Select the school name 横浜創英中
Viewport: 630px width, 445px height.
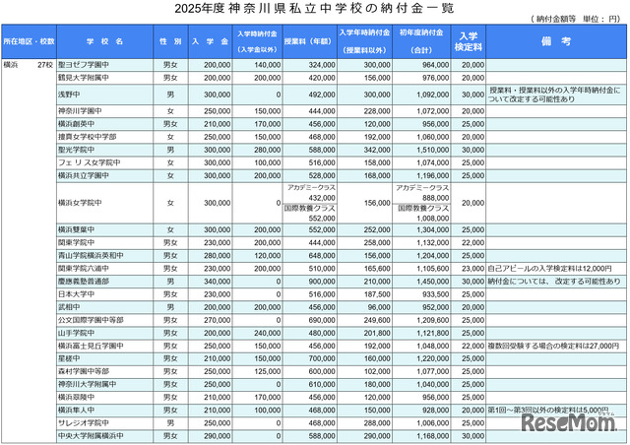point(77,124)
